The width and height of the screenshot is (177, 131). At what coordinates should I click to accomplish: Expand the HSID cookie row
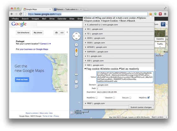click(119, 38)
